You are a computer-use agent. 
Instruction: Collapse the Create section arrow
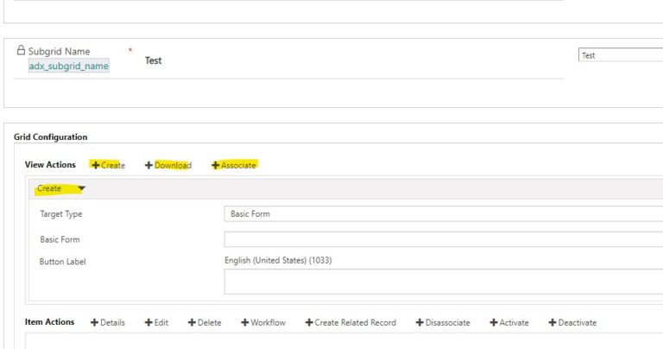(x=81, y=188)
